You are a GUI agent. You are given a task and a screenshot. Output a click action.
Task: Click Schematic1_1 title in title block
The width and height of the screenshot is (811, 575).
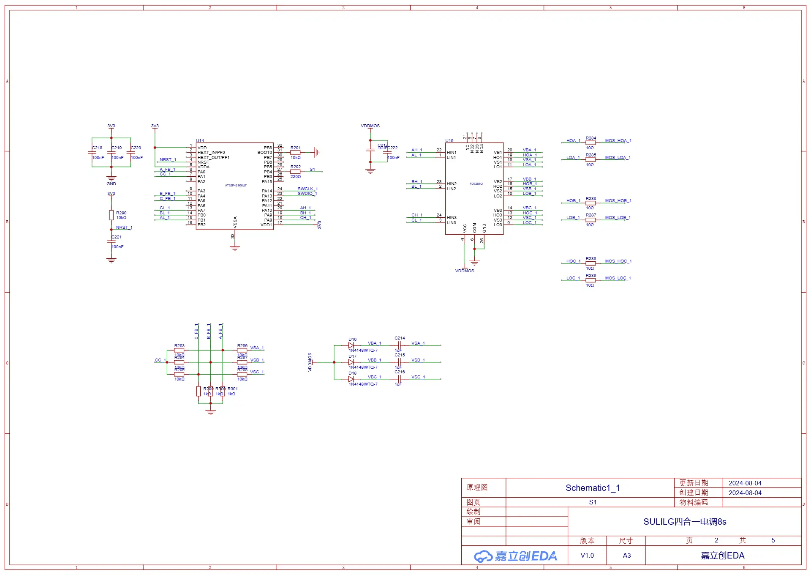(593, 488)
